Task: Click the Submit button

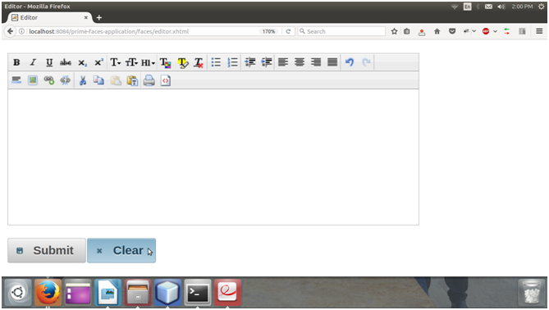Action: pos(47,250)
